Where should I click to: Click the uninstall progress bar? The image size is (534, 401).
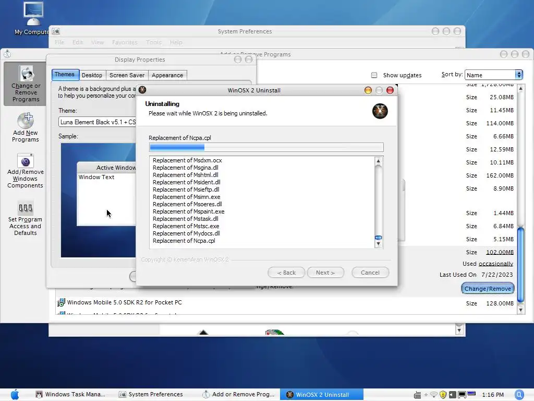[x=266, y=147]
